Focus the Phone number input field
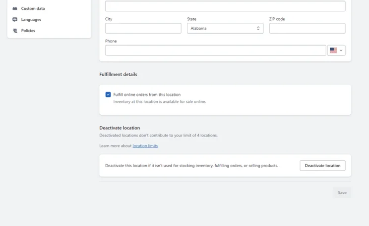The width and height of the screenshot is (369, 226). [216, 50]
